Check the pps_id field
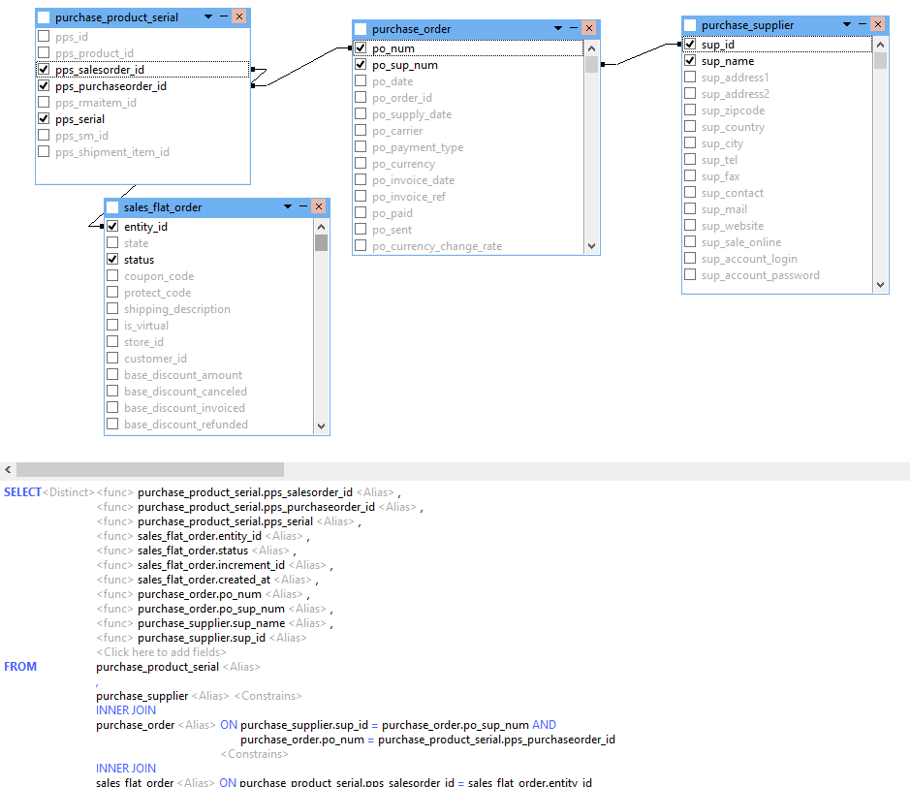The height and width of the screenshot is (787, 910). click(x=44, y=36)
